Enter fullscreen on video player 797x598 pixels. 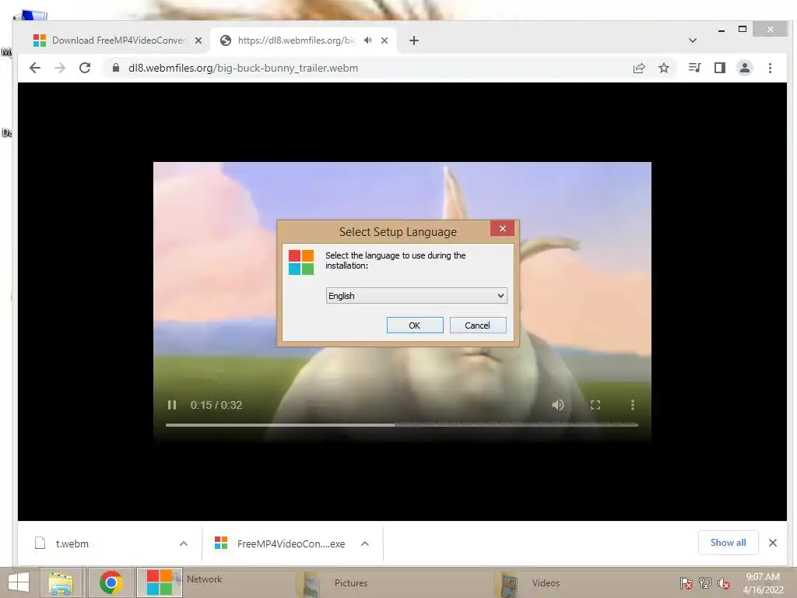pyautogui.click(x=595, y=405)
